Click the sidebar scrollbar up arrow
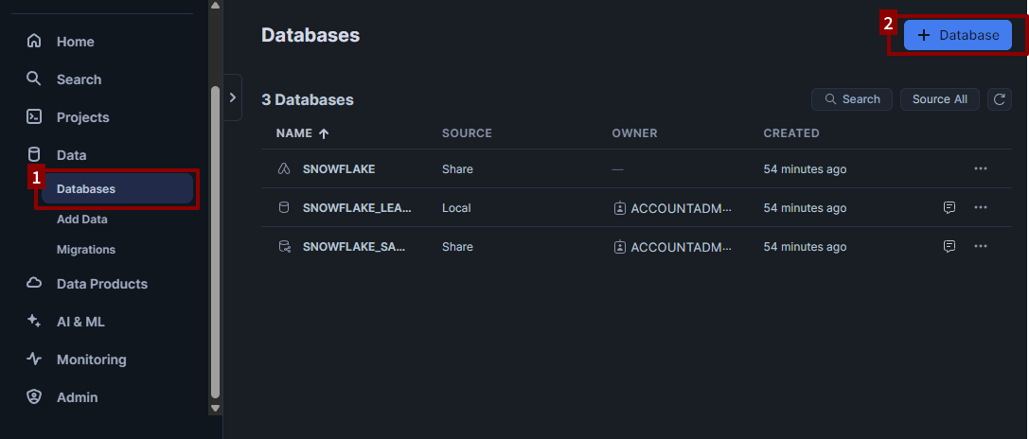The image size is (1029, 439). (x=215, y=6)
